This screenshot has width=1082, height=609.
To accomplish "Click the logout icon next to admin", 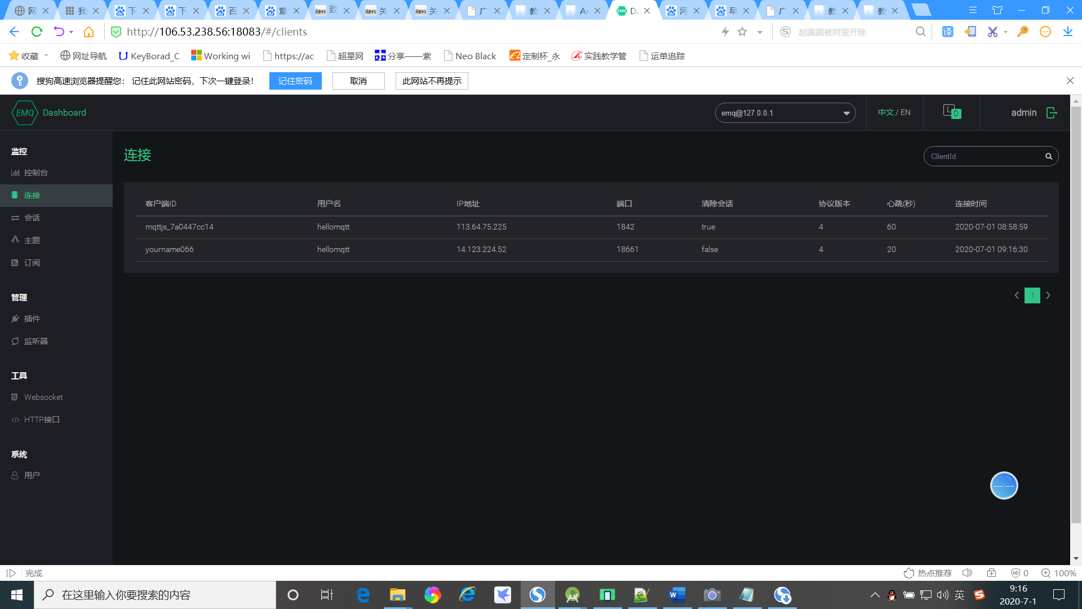I will (x=1052, y=113).
